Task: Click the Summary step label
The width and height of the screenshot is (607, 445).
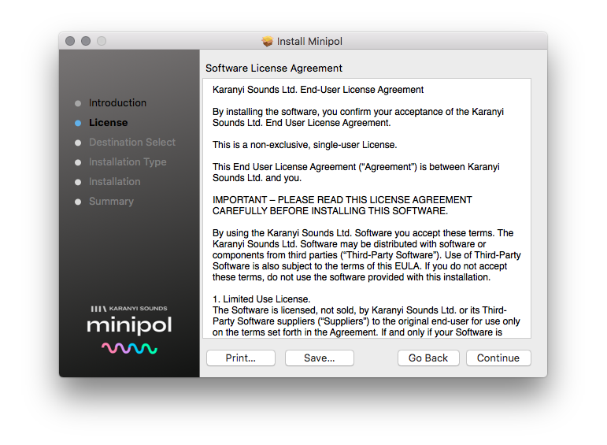Action: pyautogui.click(x=111, y=202)
